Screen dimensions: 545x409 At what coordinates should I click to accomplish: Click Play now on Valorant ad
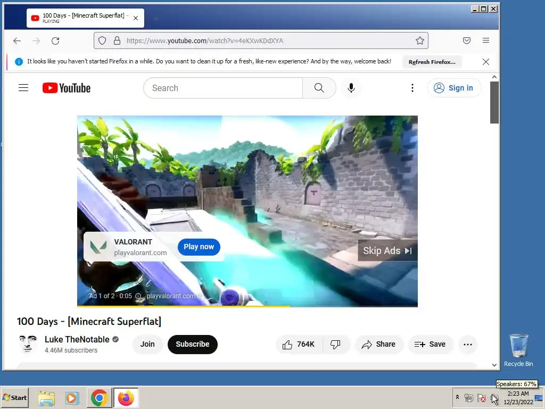click(x=199, y=247)
